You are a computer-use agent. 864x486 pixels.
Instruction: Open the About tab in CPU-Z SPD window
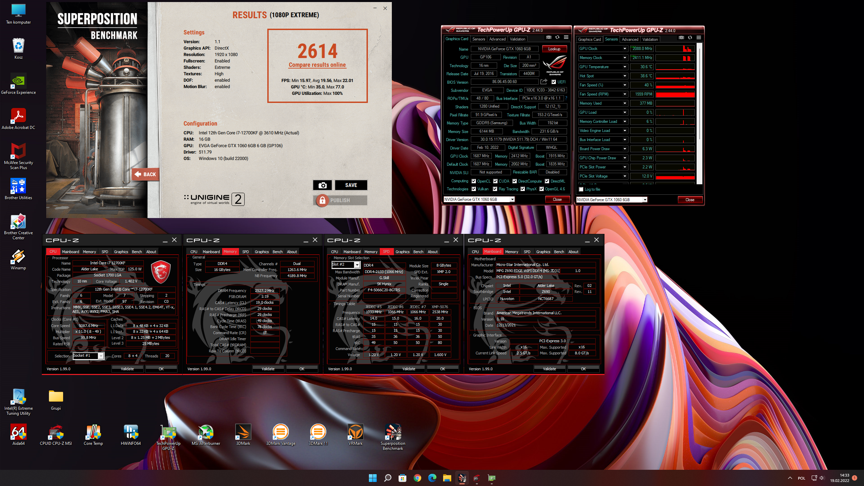(432, 252)
